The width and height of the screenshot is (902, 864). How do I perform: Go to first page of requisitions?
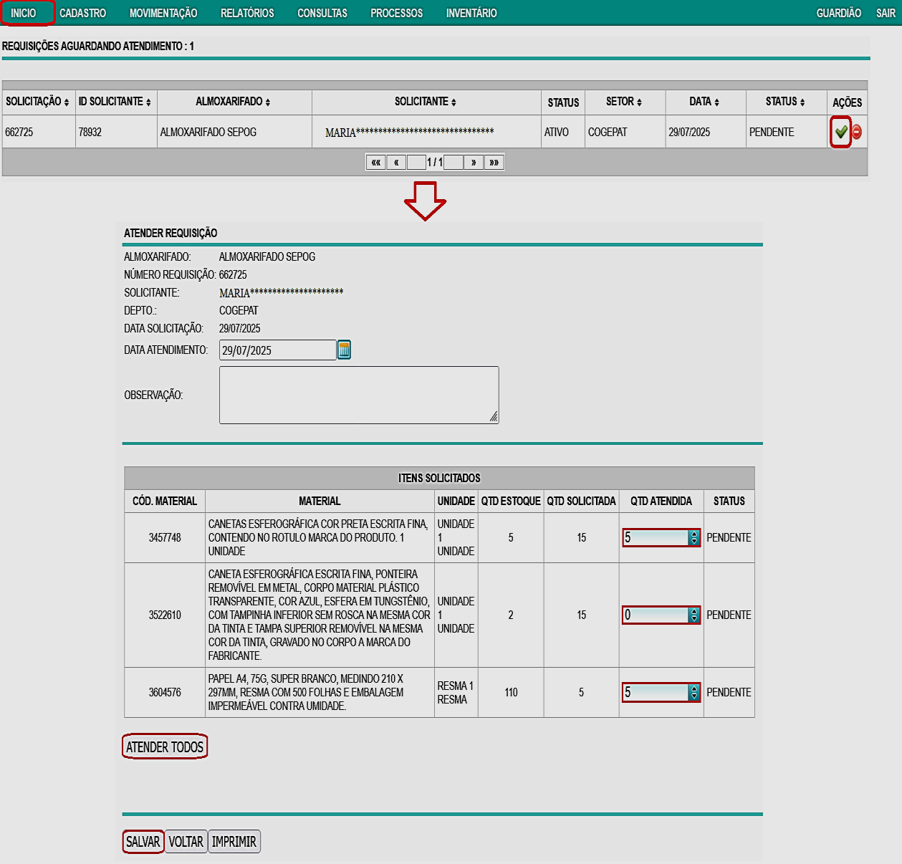coord(375,163)
